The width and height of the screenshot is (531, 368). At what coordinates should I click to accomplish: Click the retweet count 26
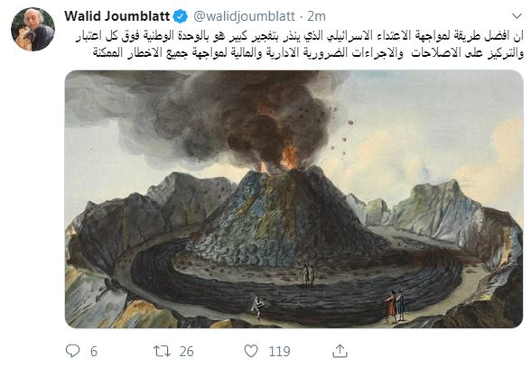(x=187, y=352)
